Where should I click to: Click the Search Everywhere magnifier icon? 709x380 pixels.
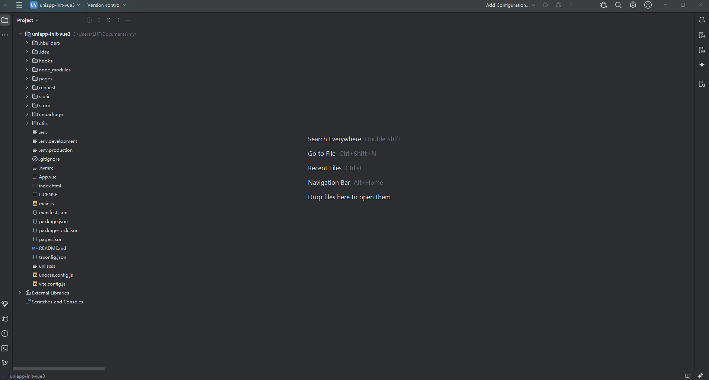tap(618, 5)
